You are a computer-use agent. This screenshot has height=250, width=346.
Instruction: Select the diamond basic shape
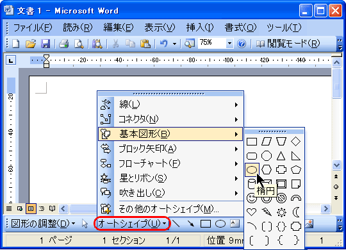click(x=295, y=142)
